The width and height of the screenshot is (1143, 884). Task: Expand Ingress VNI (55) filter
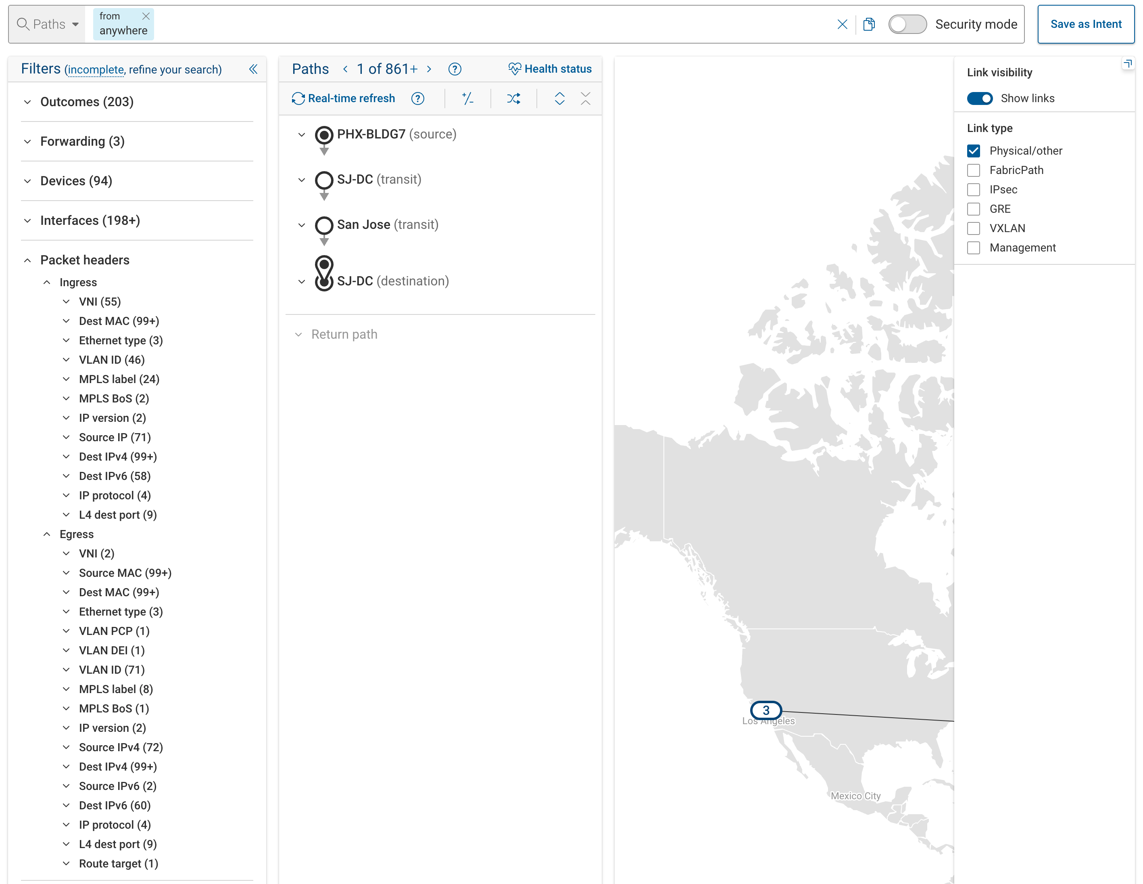[x=66, y=302]
